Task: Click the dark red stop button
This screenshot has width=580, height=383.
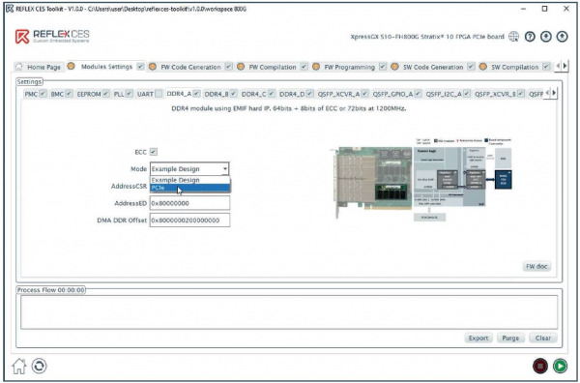Action: coord(540,366)
